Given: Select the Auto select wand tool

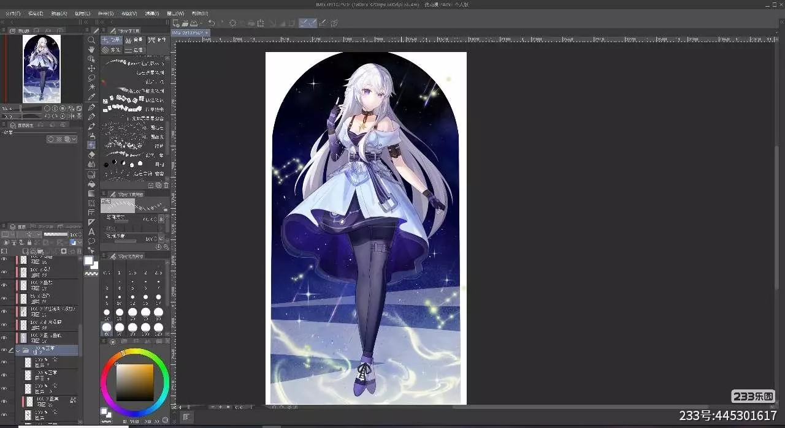Looking at the screenshot, I should (x=91, y=87).
